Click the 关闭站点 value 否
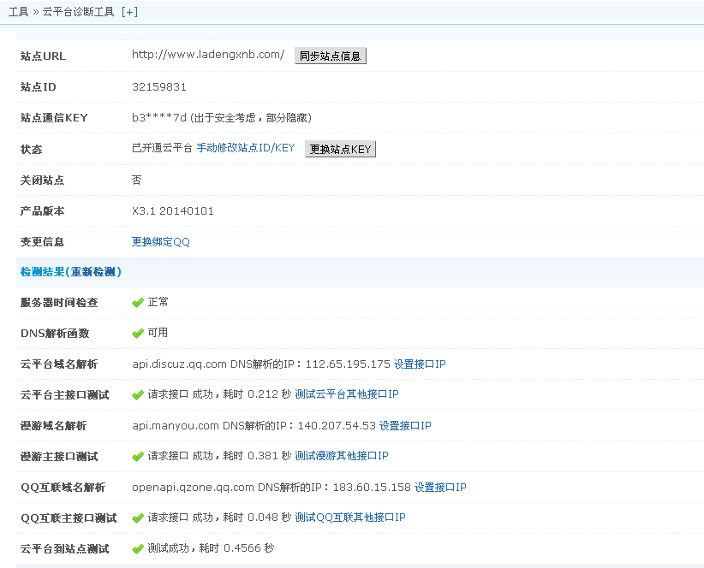Viewport: 704px width, 568px height. tap(136, 180)
